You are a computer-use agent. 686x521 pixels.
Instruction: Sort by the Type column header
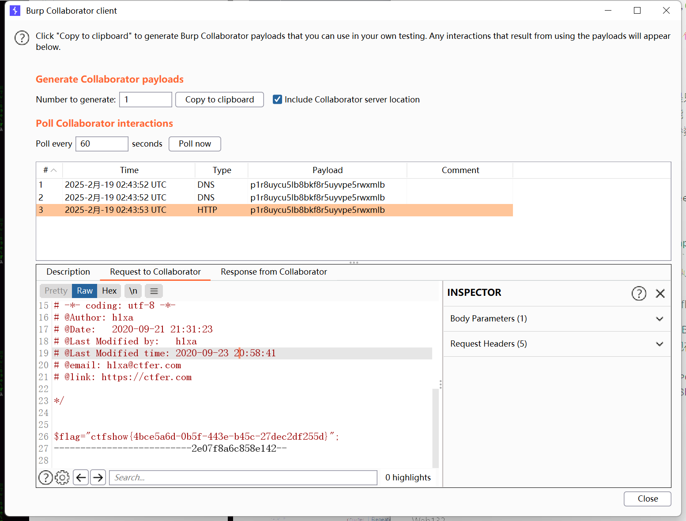click(x=222, y=170)
